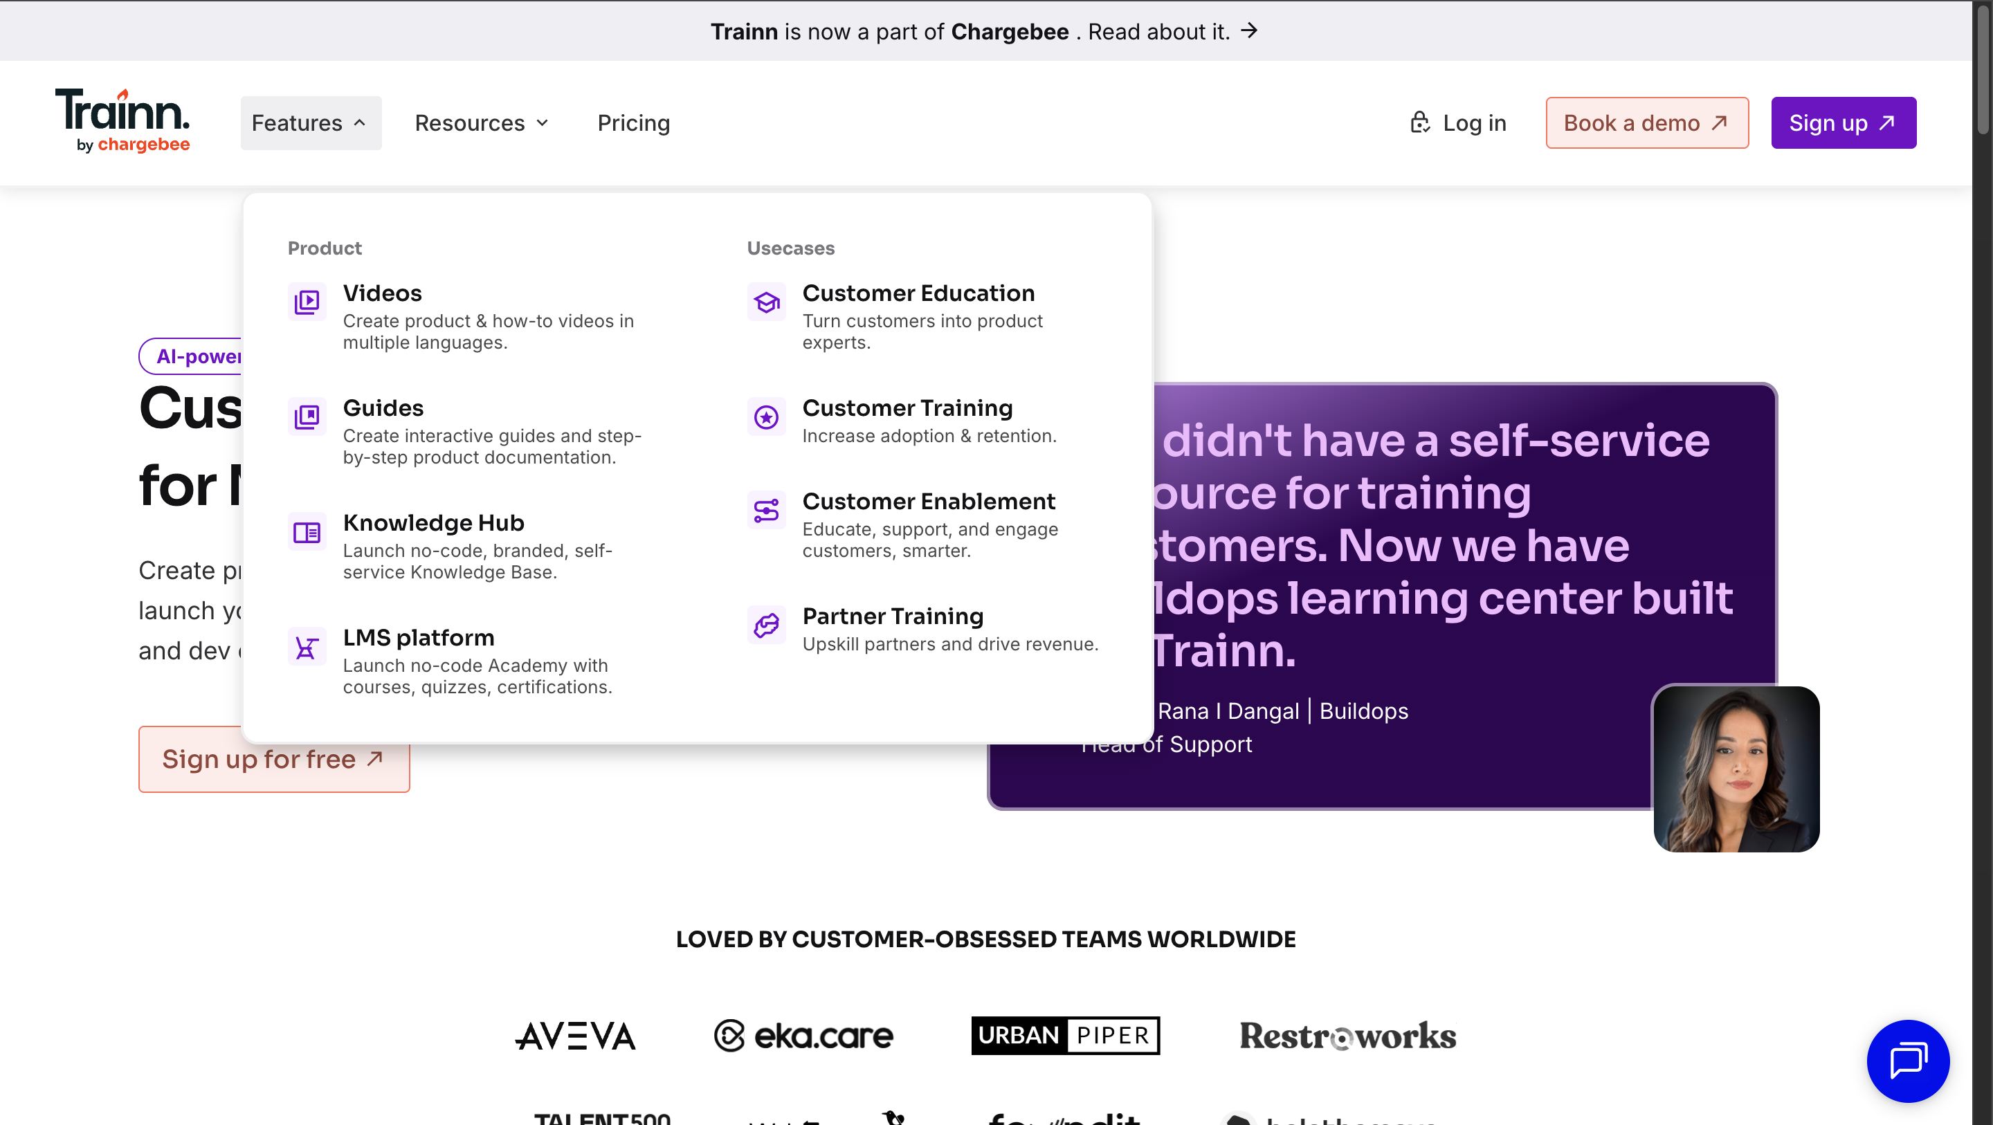Click the Videos product icon
Viewport: 1993px width, 1125px height.
pyautogui.click(x=307, y=302)
